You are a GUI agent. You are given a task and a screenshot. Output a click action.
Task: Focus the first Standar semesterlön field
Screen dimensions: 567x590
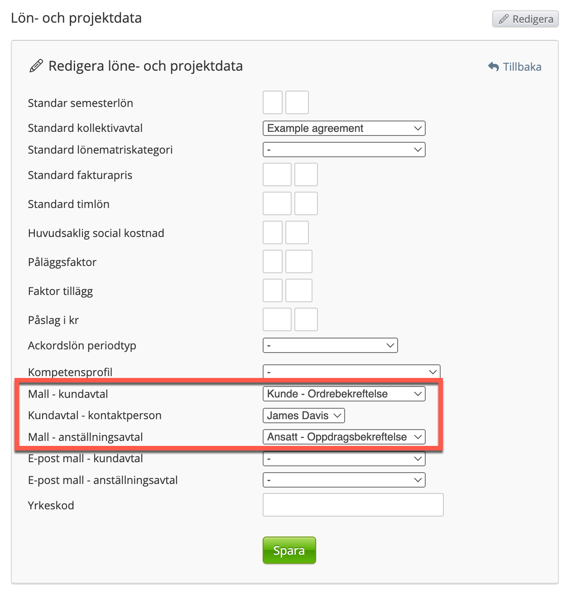click(x=273, y=102)
